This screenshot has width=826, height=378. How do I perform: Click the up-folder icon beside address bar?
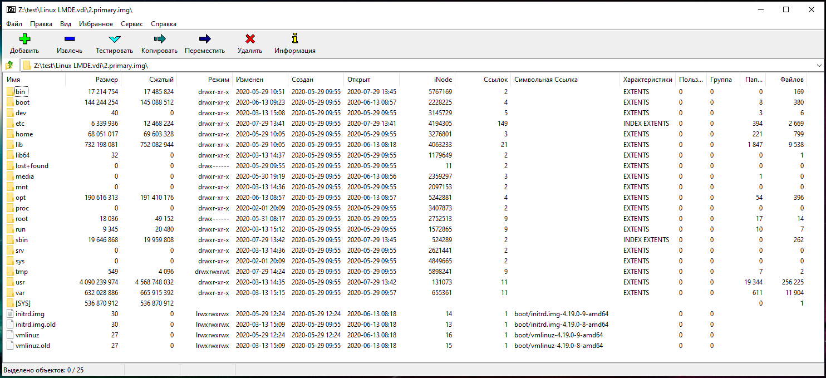click(x=9, y=65)
